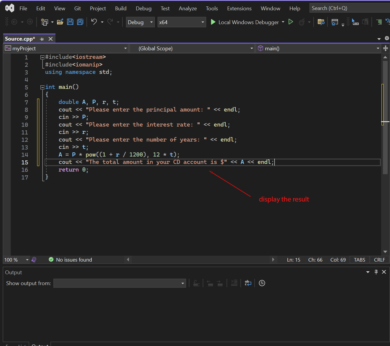Open the Extensions menu
390x346 pixels.
pos(239,8)
